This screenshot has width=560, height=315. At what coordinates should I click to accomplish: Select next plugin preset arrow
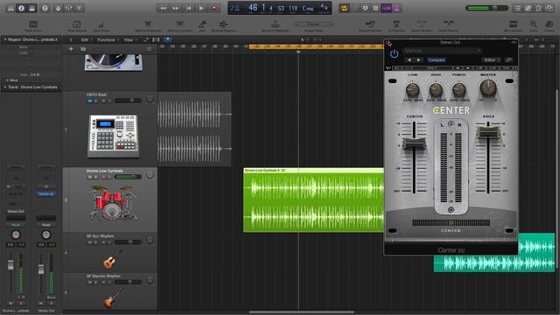(418, 60)
